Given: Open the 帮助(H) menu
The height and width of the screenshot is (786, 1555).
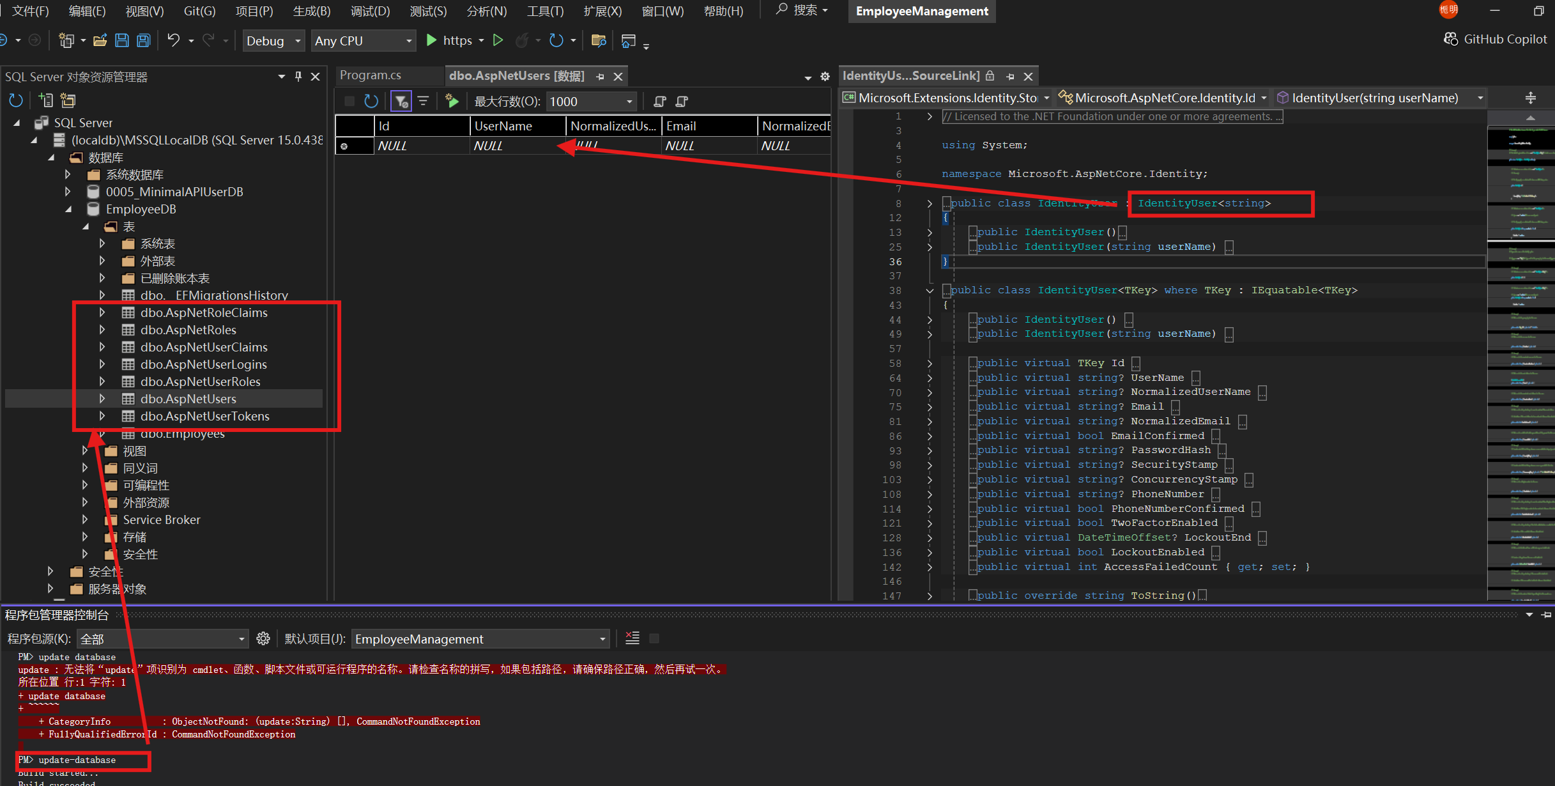Looking at the screenshot, I should 723,11.
